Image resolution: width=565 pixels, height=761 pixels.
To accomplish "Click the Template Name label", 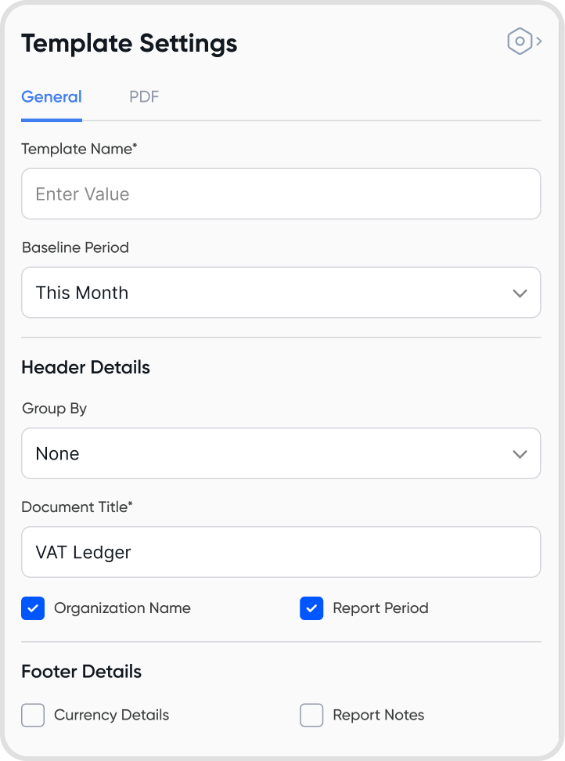I will click(x=79, y=149).
